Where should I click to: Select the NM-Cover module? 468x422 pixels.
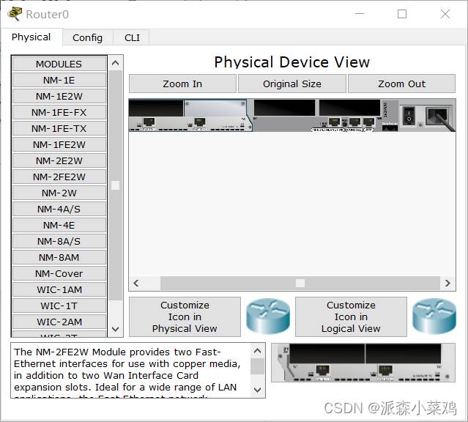click(59, 273)
